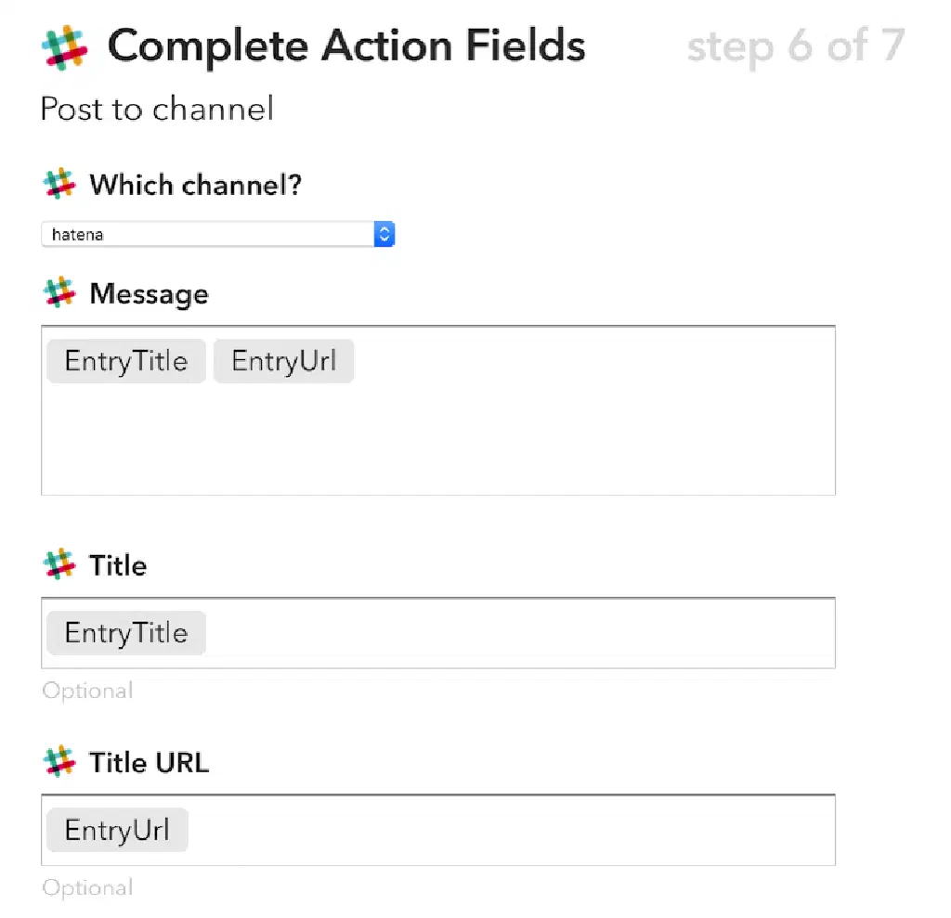Screen dimensions: 951x918
Task: Click the Slack icon next to Title URL
Action: click(x=59, y=762)
